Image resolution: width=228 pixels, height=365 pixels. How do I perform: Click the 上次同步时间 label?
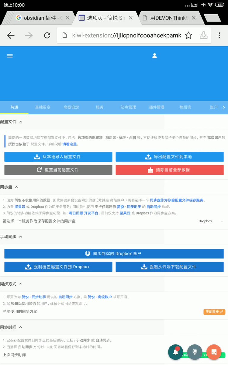click(x=14, y=355)
